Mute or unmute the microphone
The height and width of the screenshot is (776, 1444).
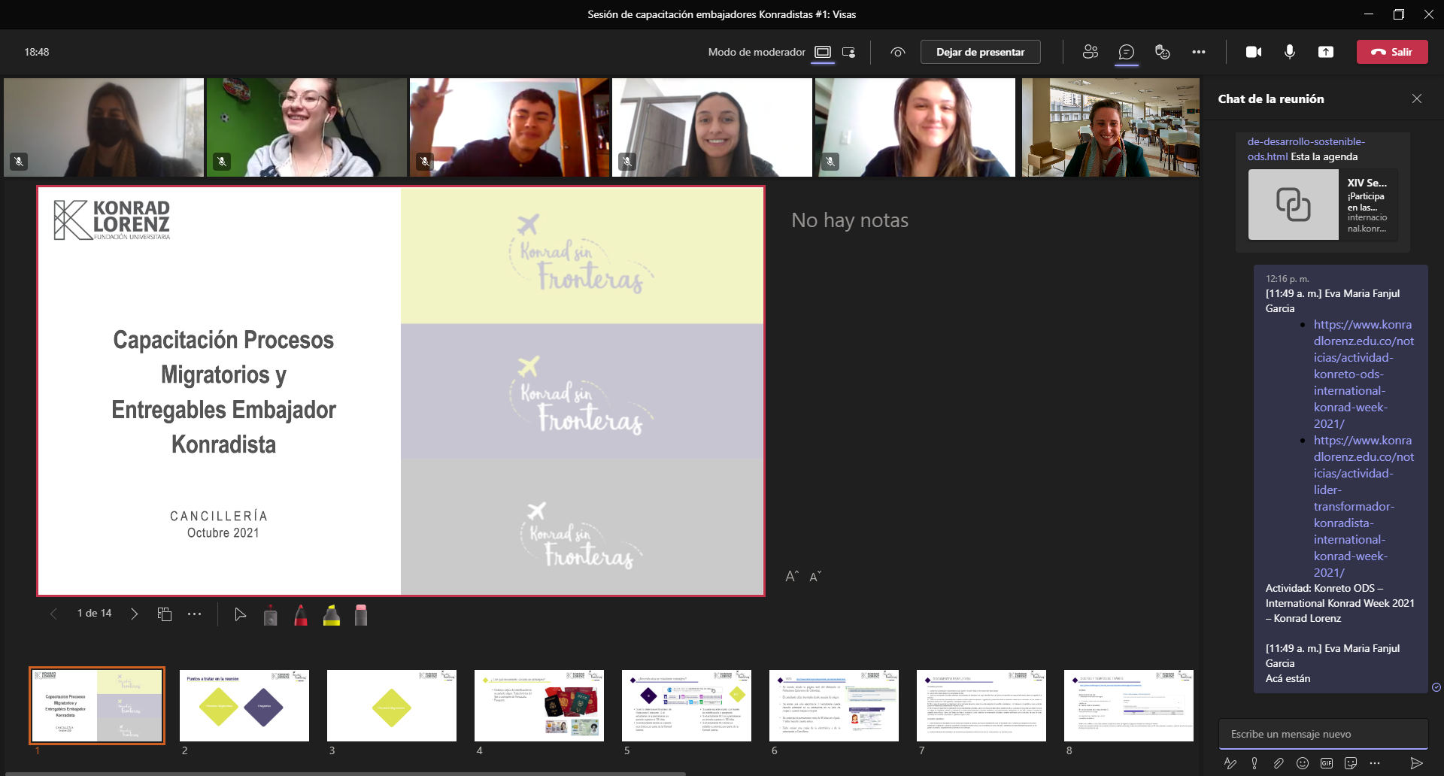pos(1290,52)
